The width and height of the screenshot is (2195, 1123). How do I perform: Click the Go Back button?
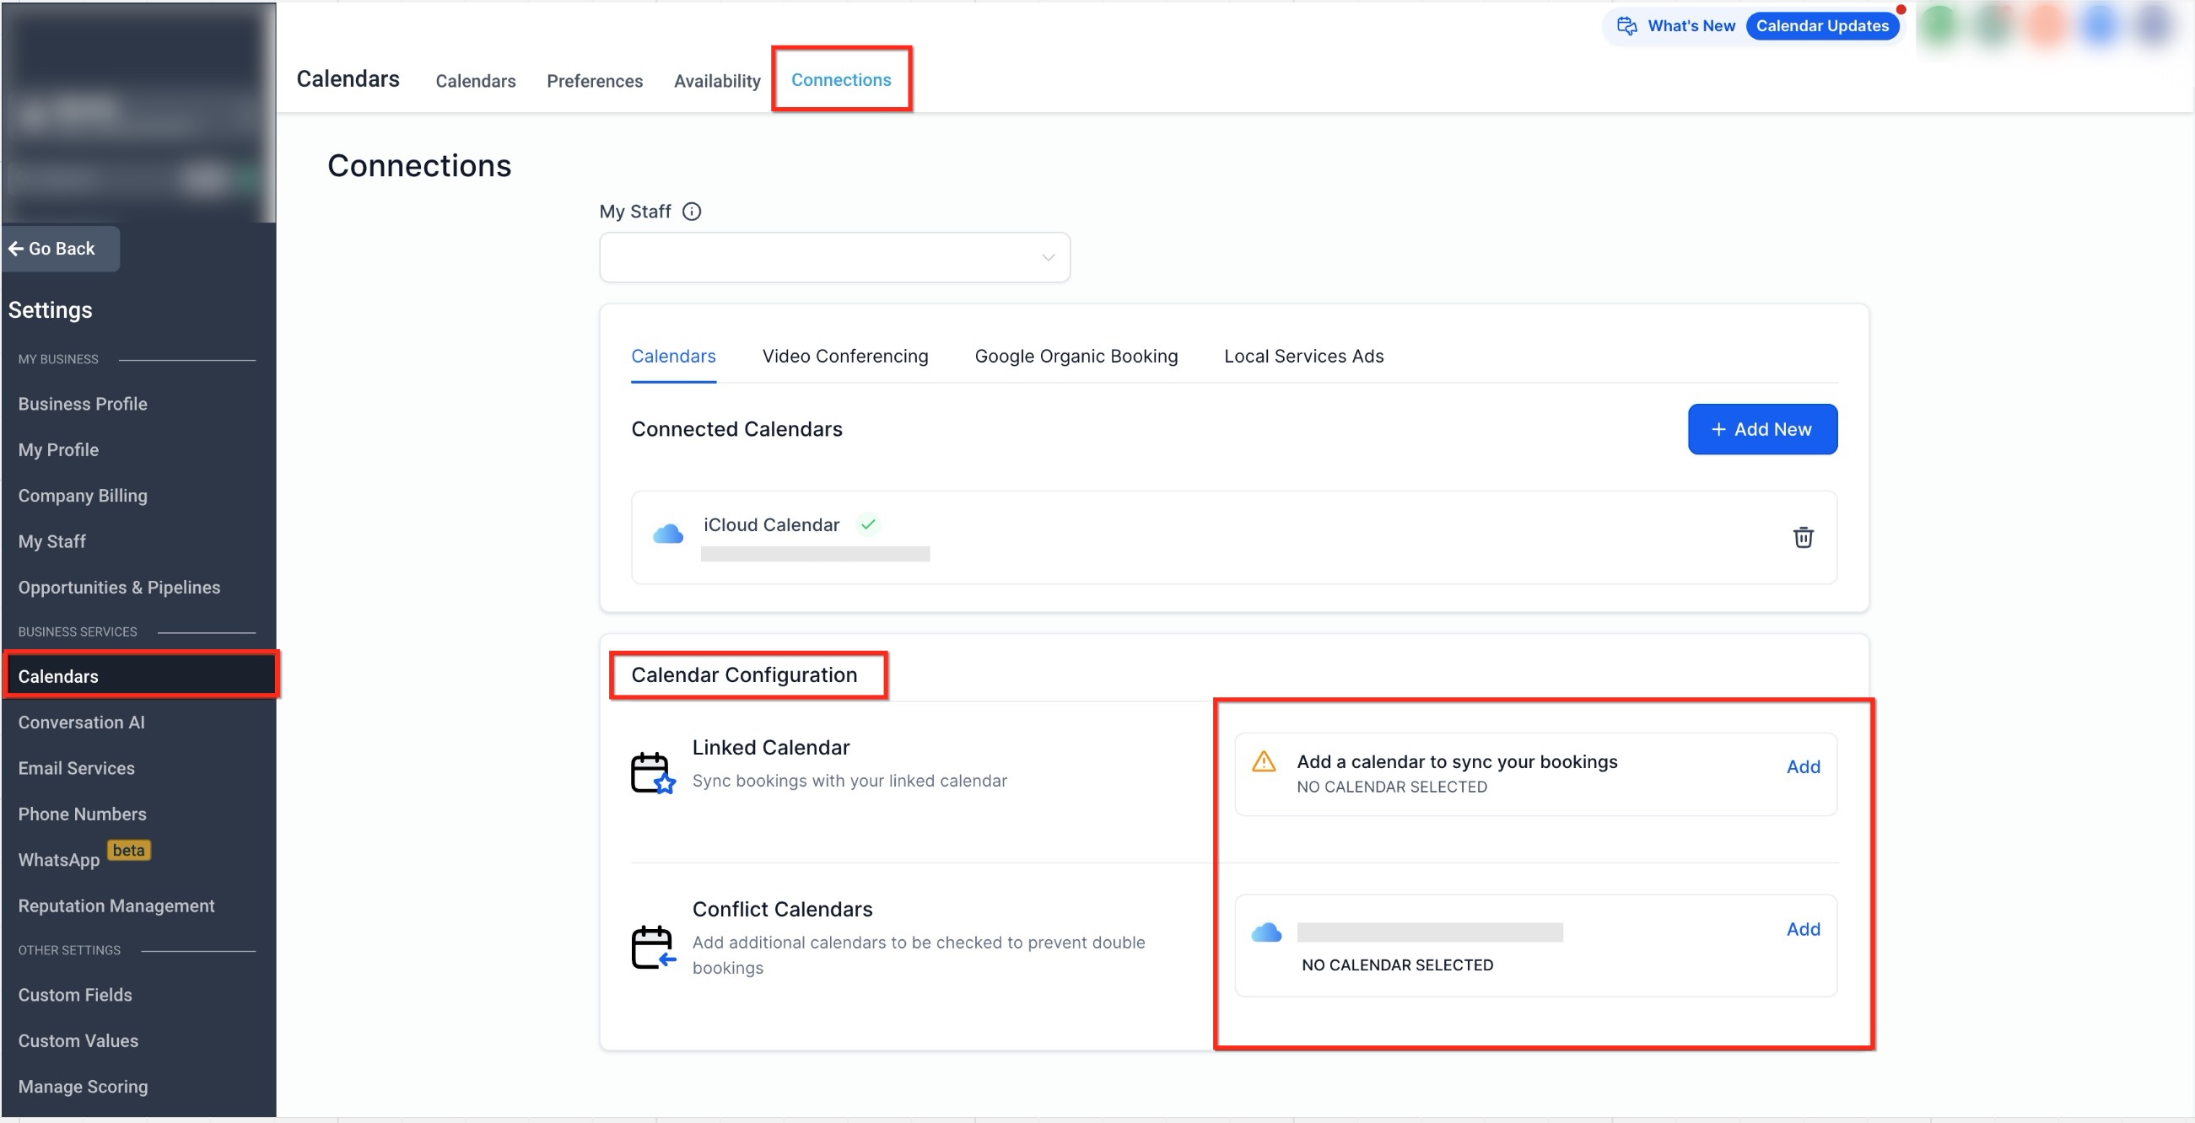(x=60, y=249)
